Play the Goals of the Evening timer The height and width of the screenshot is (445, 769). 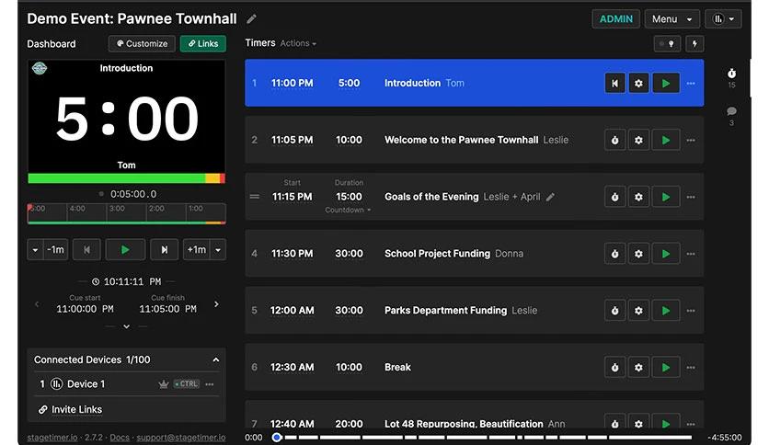(666, 197)
